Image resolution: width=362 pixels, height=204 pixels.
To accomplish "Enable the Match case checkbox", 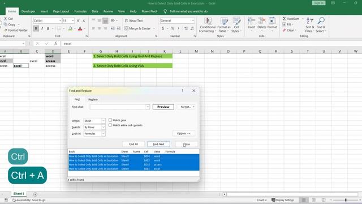I will (x=110, y=120).
